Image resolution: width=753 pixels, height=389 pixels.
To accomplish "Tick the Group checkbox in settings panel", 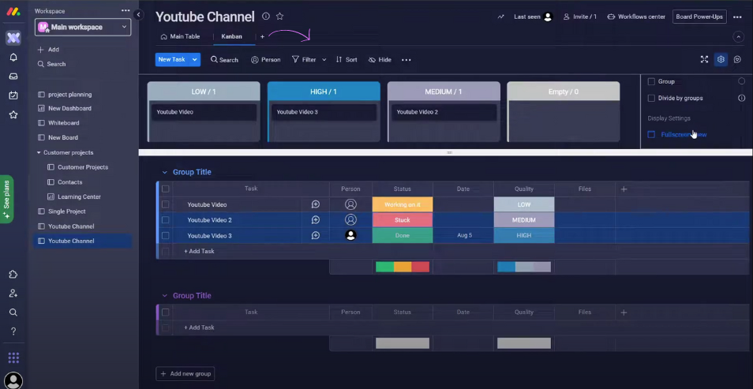I will point(651,81).
